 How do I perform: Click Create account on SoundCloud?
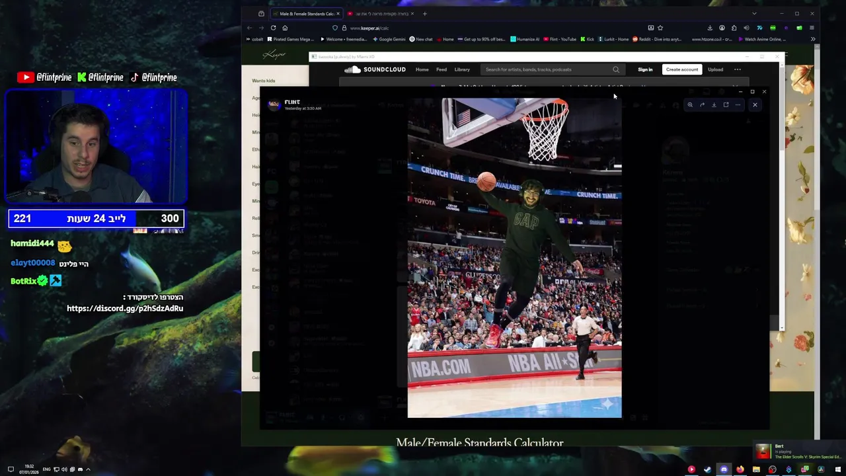point(682,69)
